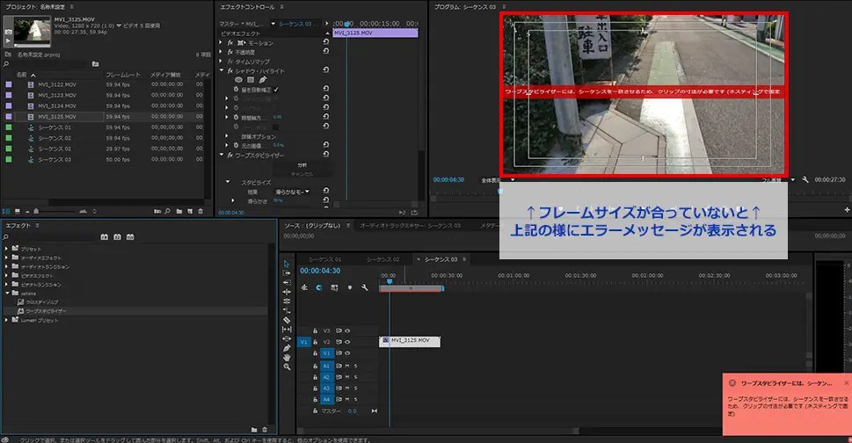Expand the Motion effect properties
This screenshot has width=852, height=443.
pyautogui.click(x=222, y=43)
